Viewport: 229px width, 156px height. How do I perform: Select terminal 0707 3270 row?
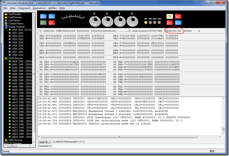tap(18, 52)
